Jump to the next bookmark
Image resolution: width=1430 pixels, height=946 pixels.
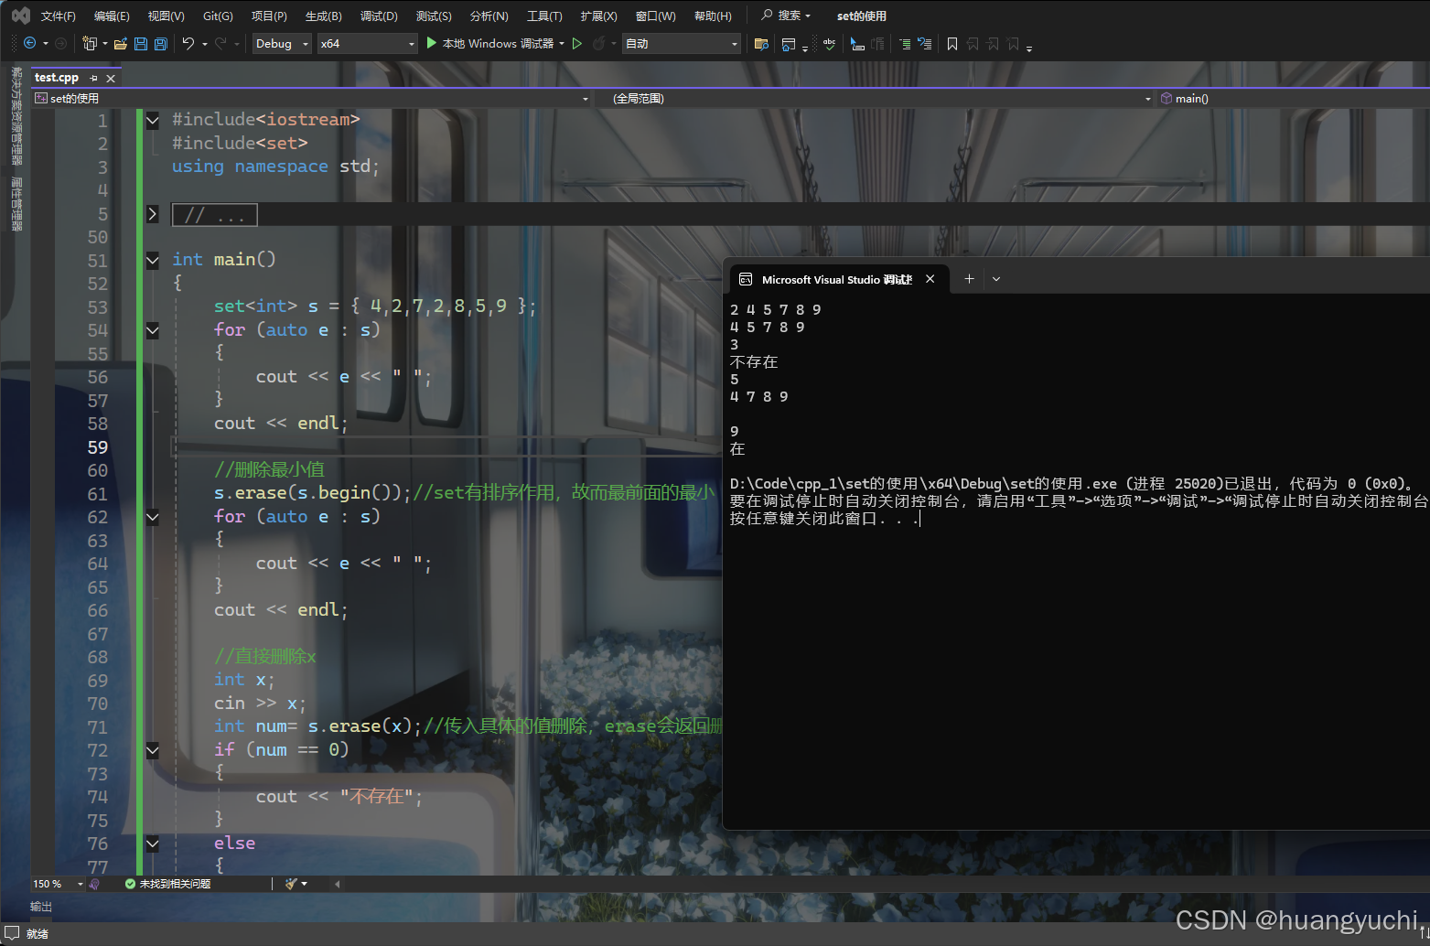(995, 43)
